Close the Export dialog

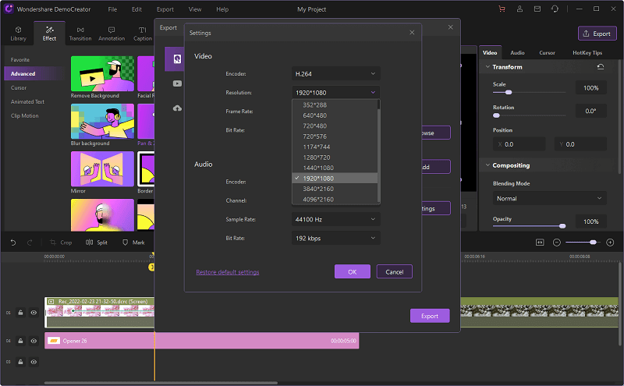(451, 27)
